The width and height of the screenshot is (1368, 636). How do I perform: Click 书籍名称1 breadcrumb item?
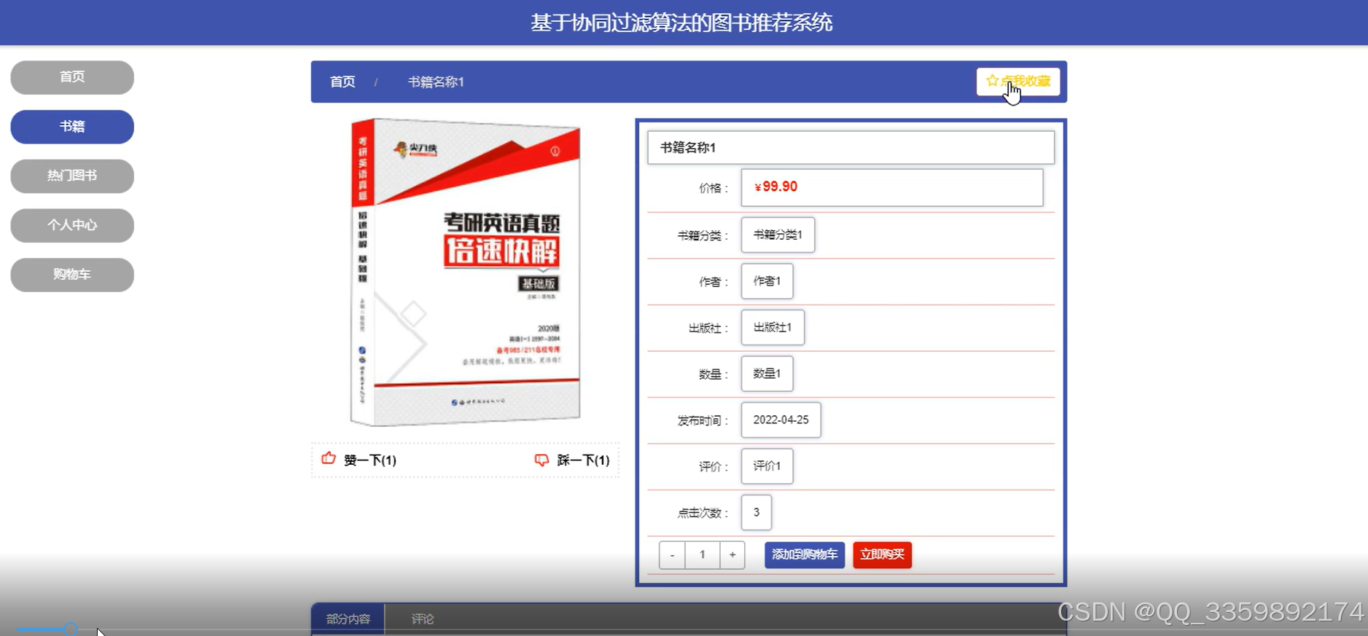tap(436, 82)
